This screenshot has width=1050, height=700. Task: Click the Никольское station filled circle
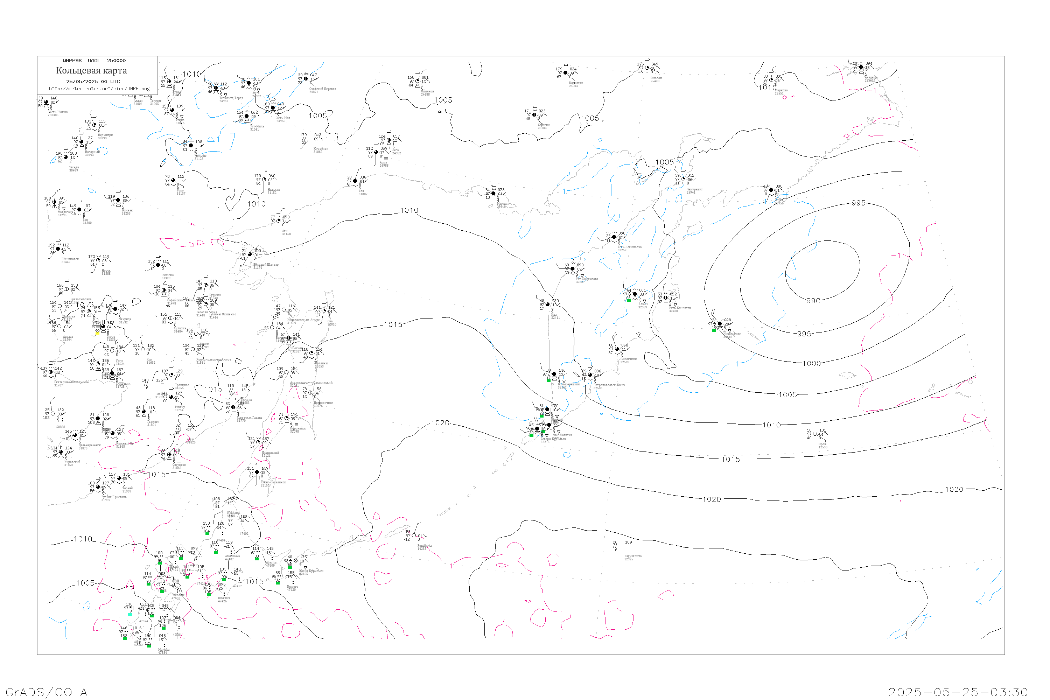point(720,324)
